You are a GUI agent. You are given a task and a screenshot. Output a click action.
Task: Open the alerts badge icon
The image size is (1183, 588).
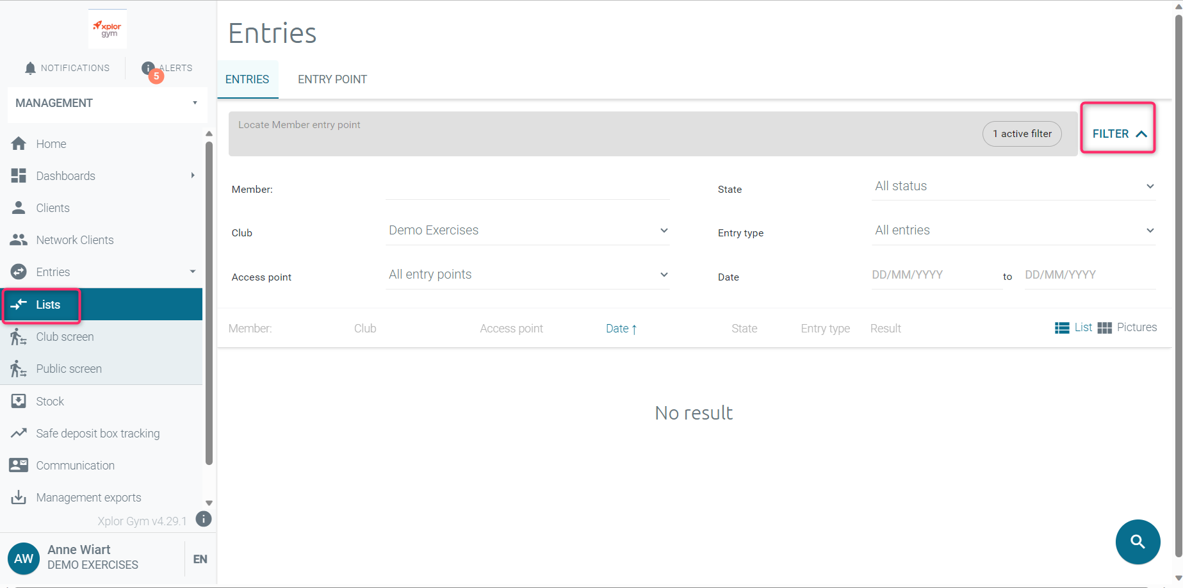click(x=149, y=69)
